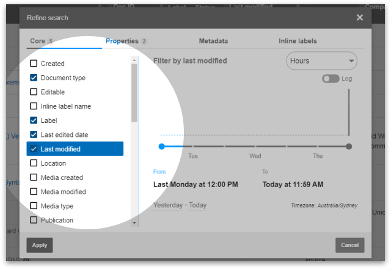Click the Yesterday quick range link
Viewport: 391px width, 269px height.
pos(168,205)
